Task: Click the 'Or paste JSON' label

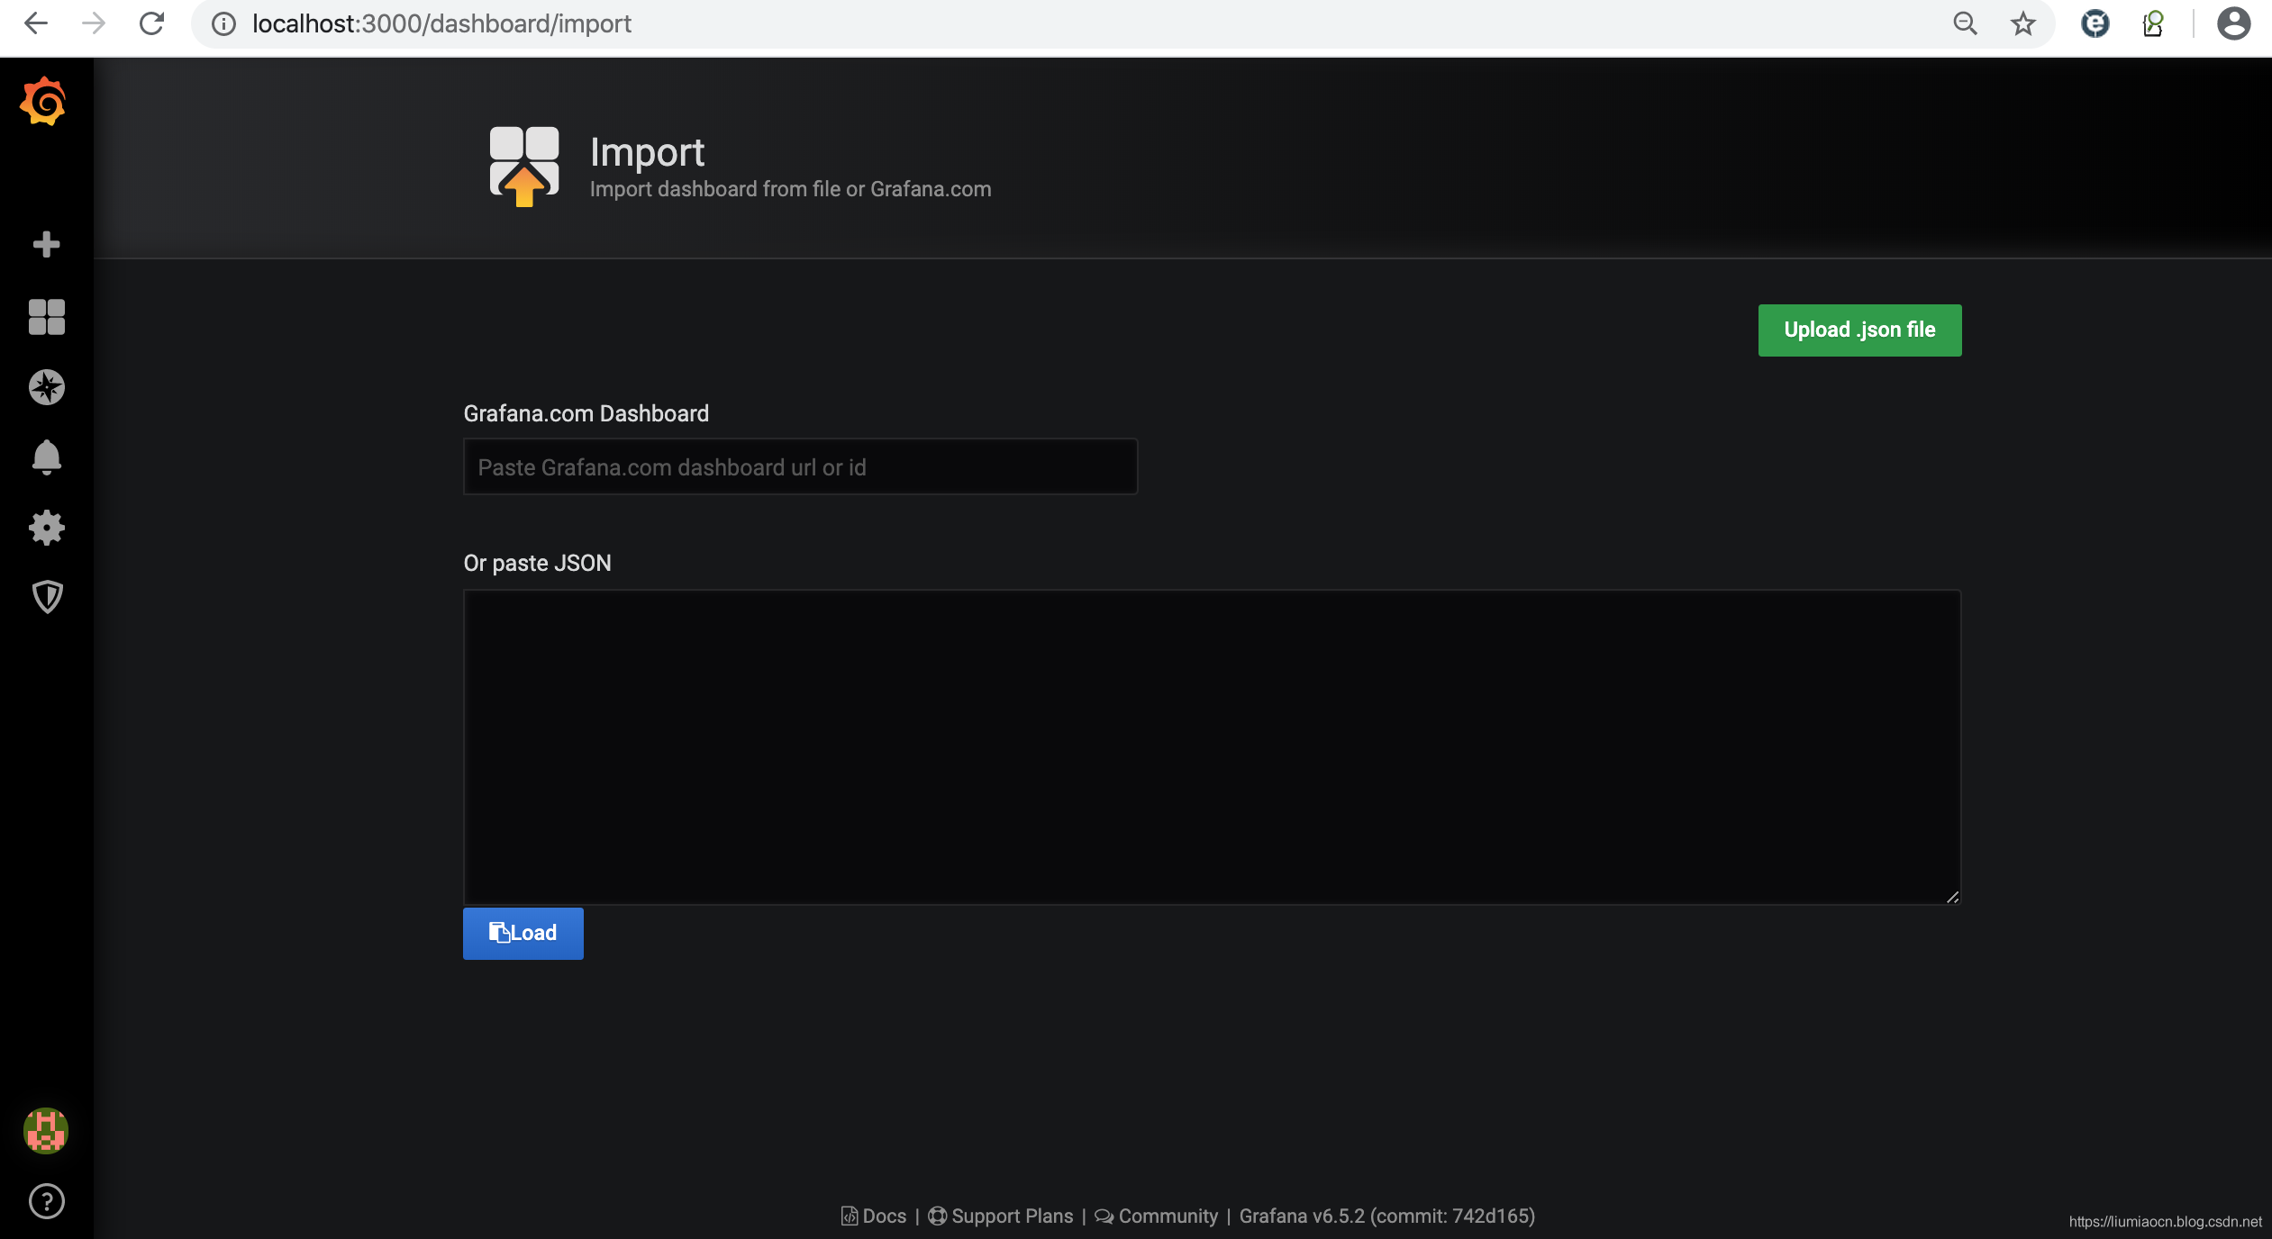Action: click(538, 563)
